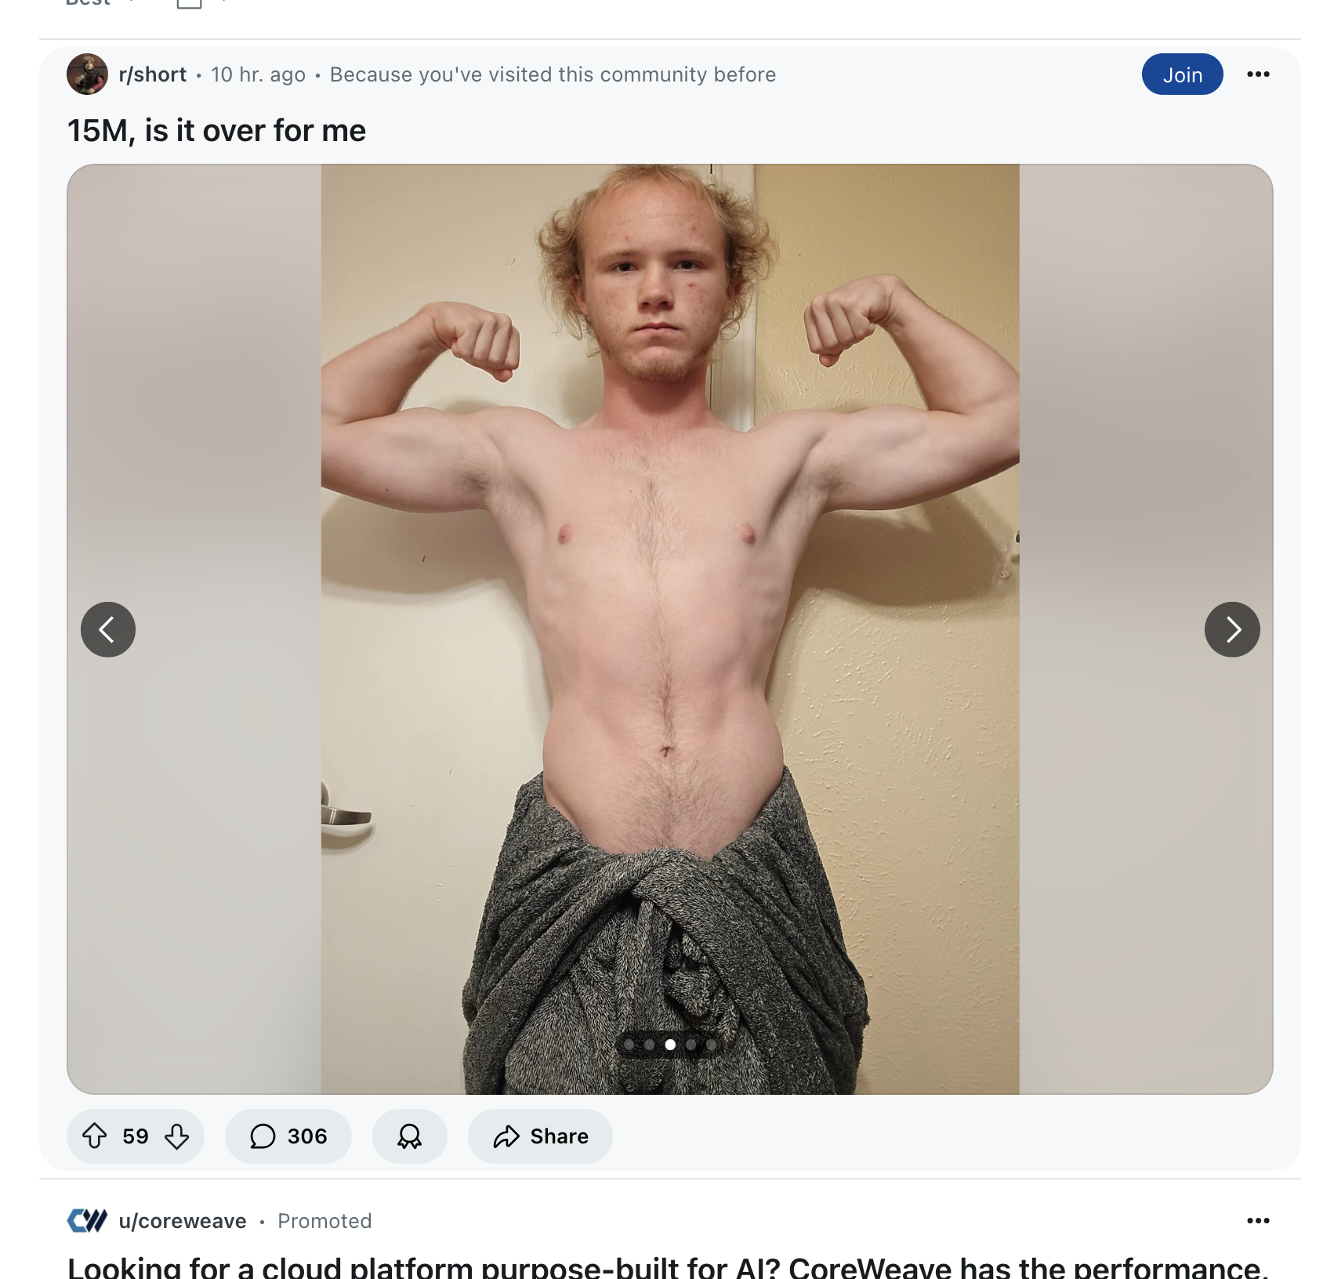
Task: Select the first gallery indicator dot
Action: click(629, 1045)
